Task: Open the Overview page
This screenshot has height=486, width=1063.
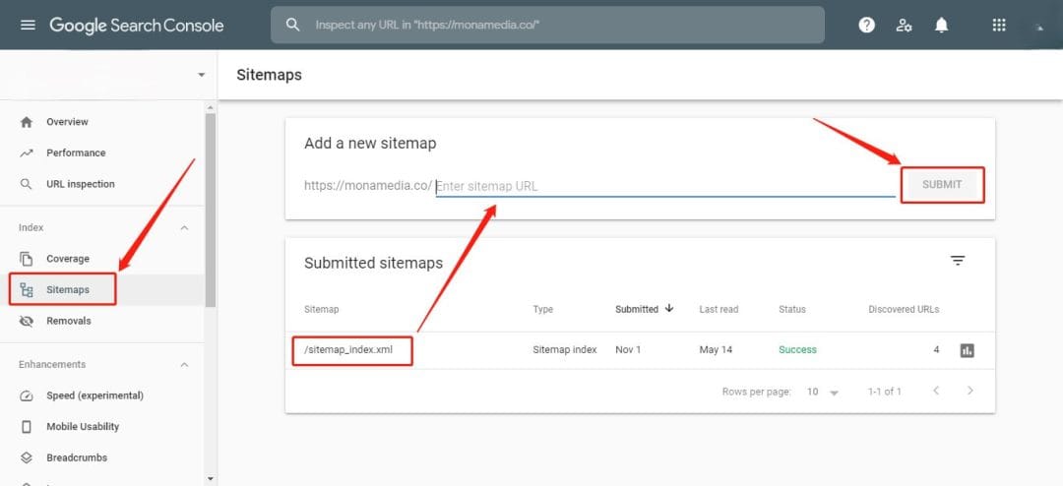Action: click(67, 122)
